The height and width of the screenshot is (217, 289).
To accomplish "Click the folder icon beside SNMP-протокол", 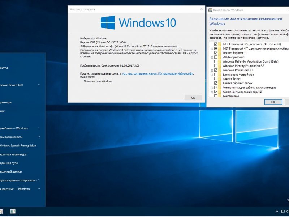I will click(x=220, y=57).
